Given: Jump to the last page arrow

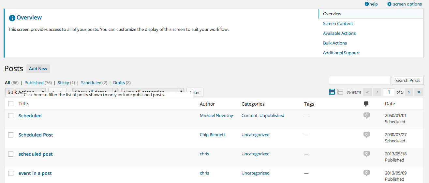Looking at the screenshot, I should click(x=419, y=92).
